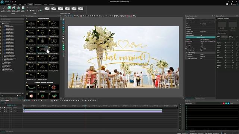Viewport: 239px width, 134px height.
Task: Toggle visibility of timeline Layer 1
Action: (x=1, y=112)
